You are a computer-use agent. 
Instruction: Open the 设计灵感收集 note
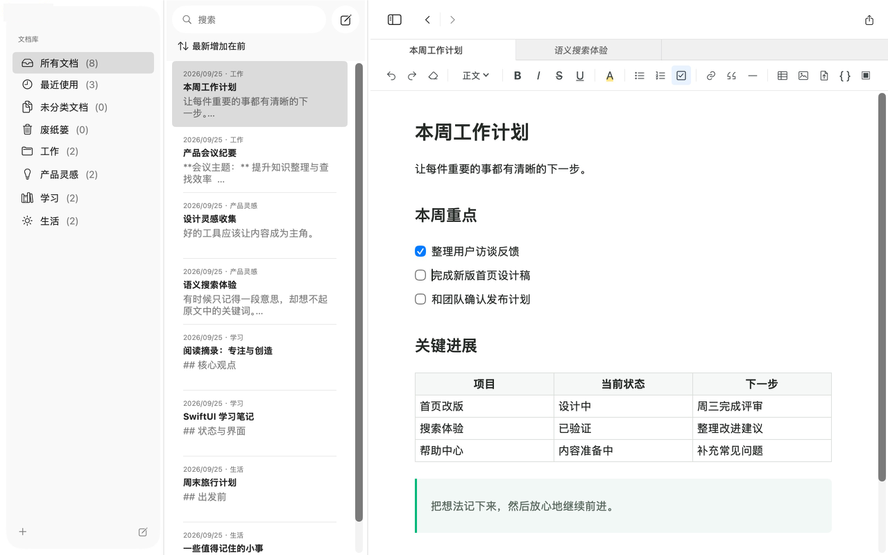pos(259,225)
